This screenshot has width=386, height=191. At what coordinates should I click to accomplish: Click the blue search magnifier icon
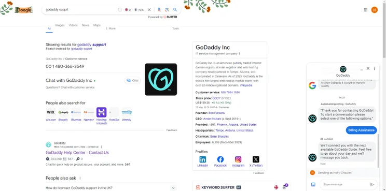pyautogui.click(x=175, y=9)
